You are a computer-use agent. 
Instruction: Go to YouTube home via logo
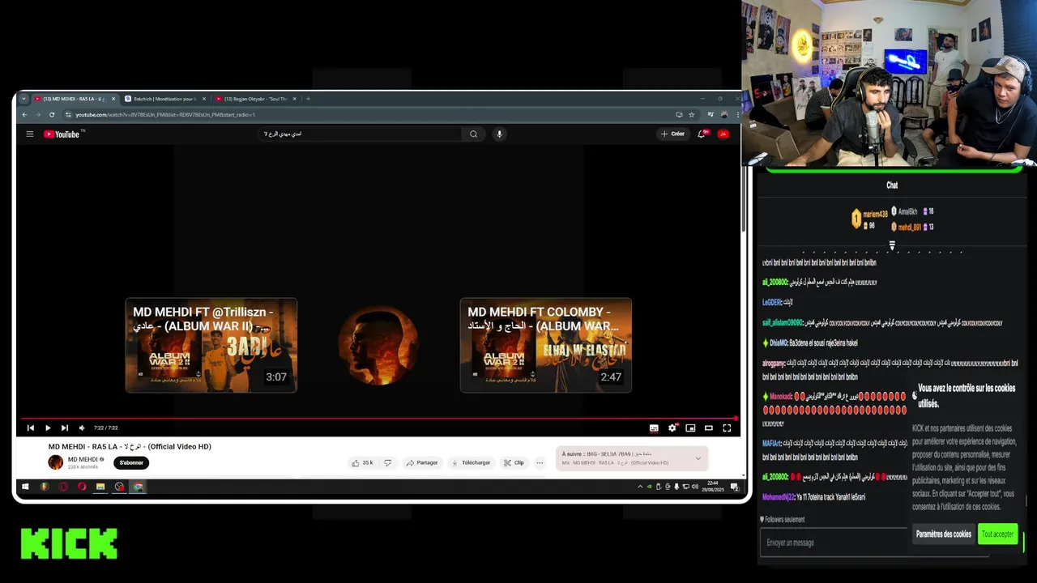point(63,134)
